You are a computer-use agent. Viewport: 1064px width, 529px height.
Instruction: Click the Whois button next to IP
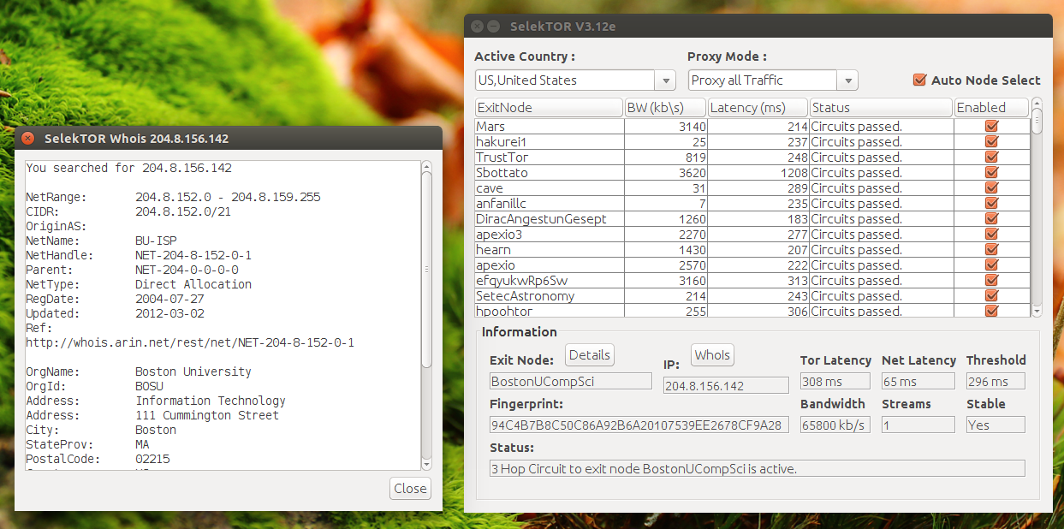(712, 354)
